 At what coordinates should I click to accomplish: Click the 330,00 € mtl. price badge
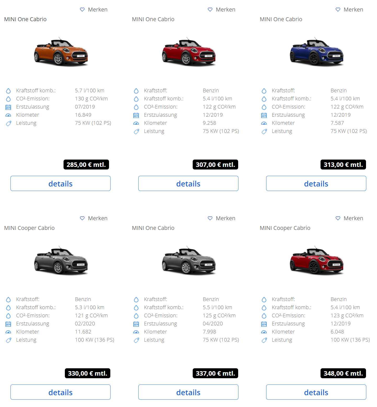click(88, 373)
